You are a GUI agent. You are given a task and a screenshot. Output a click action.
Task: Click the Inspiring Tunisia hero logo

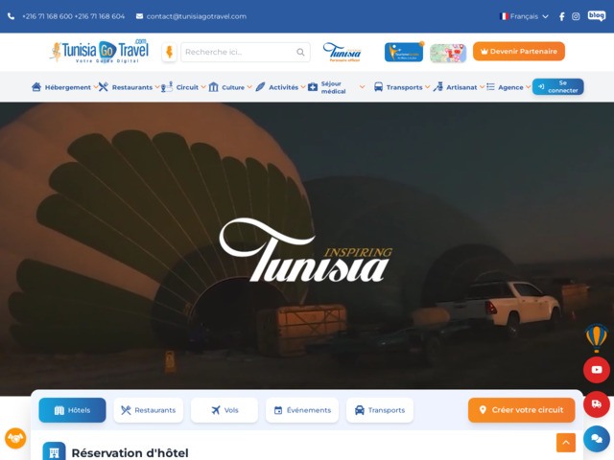306,250
